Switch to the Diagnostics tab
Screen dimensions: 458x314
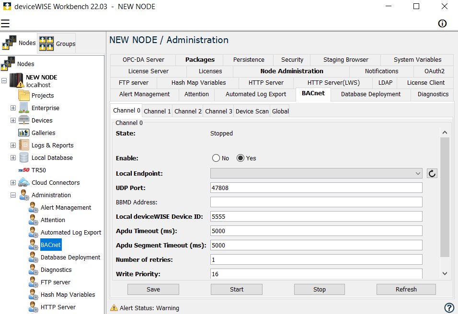433,94
